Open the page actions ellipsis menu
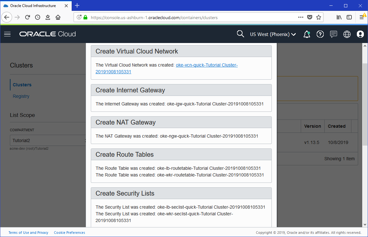368x237 pixels. click(x=301, y=18)
